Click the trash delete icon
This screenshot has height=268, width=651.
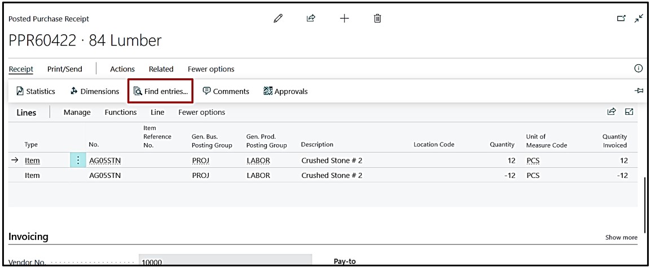377,19
